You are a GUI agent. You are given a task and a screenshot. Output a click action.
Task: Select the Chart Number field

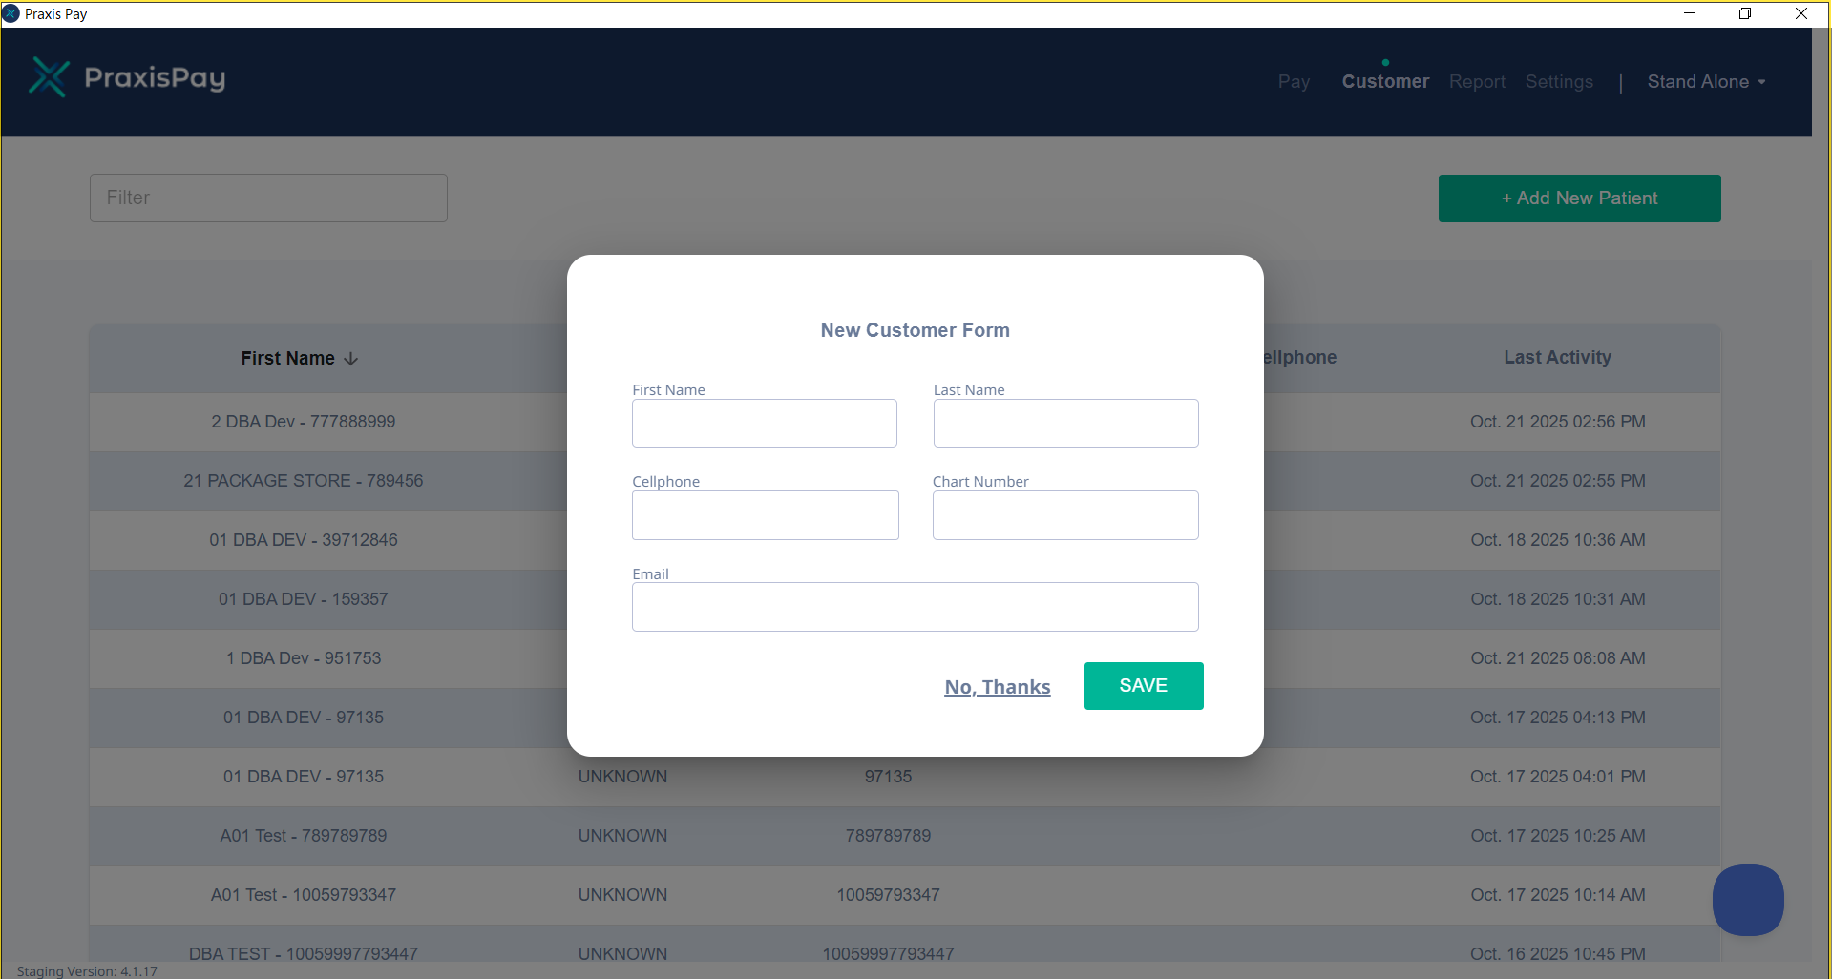click(x=1065, y=515)
